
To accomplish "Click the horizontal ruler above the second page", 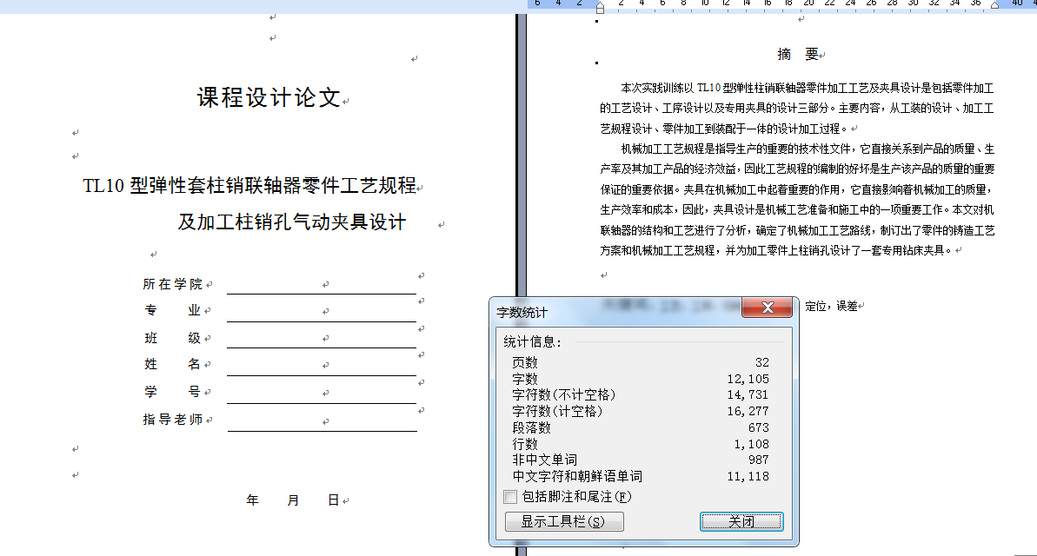I will pyautogui.click(x=781, y=4).
